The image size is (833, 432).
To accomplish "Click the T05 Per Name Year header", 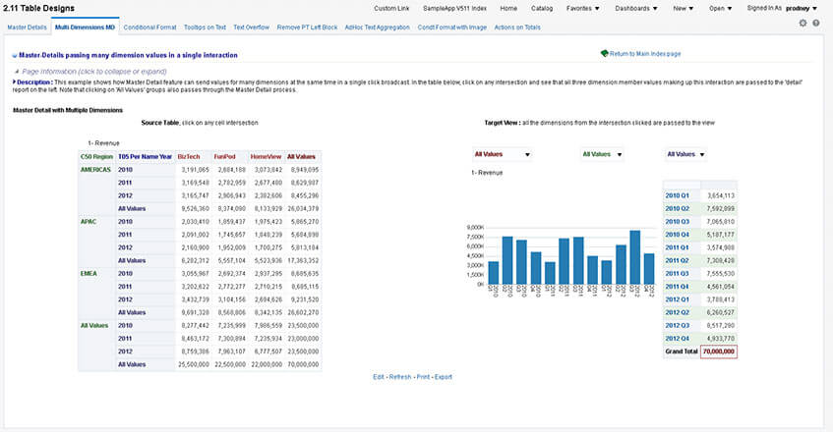I will tap(145, 157).
